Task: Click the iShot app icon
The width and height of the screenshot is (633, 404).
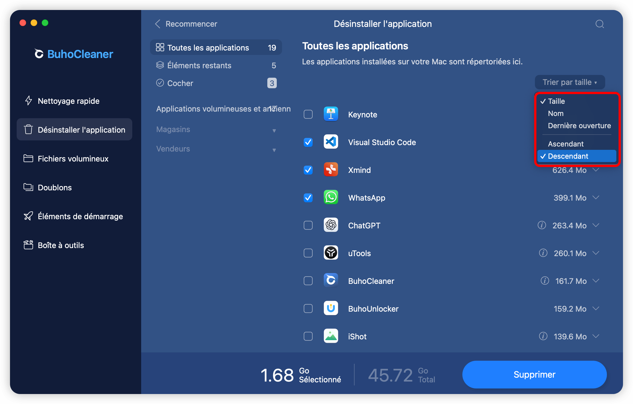Action: pos(331,336)
